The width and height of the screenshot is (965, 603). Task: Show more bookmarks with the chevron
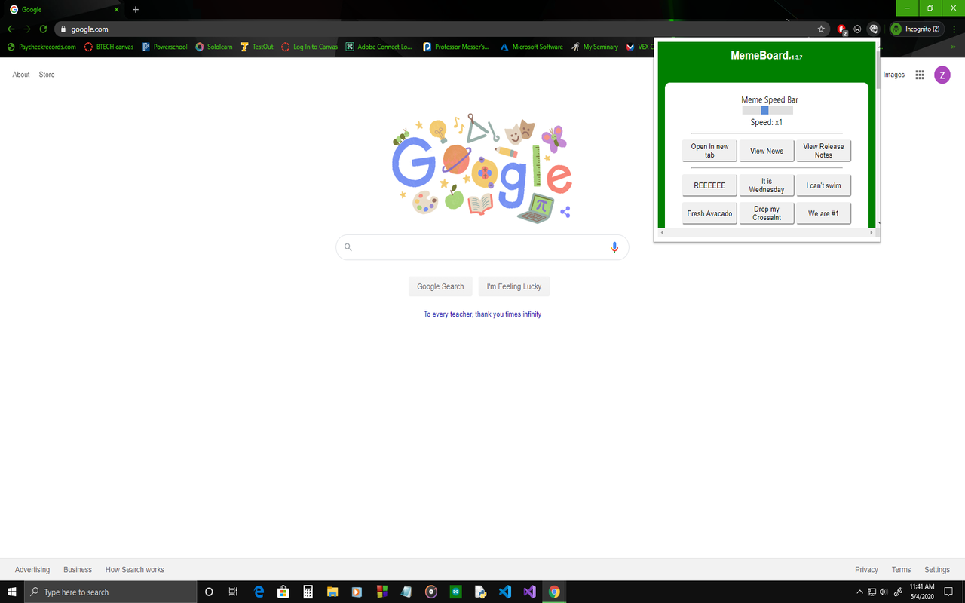click(x=954, y=47)
